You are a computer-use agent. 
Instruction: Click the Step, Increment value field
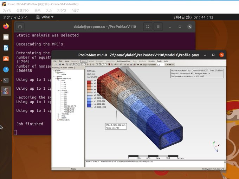(x=161, y=64)
